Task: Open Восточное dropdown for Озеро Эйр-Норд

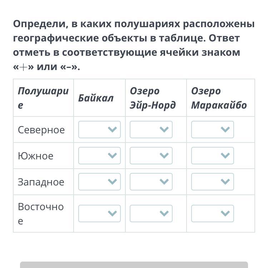Action: point(151,213)
